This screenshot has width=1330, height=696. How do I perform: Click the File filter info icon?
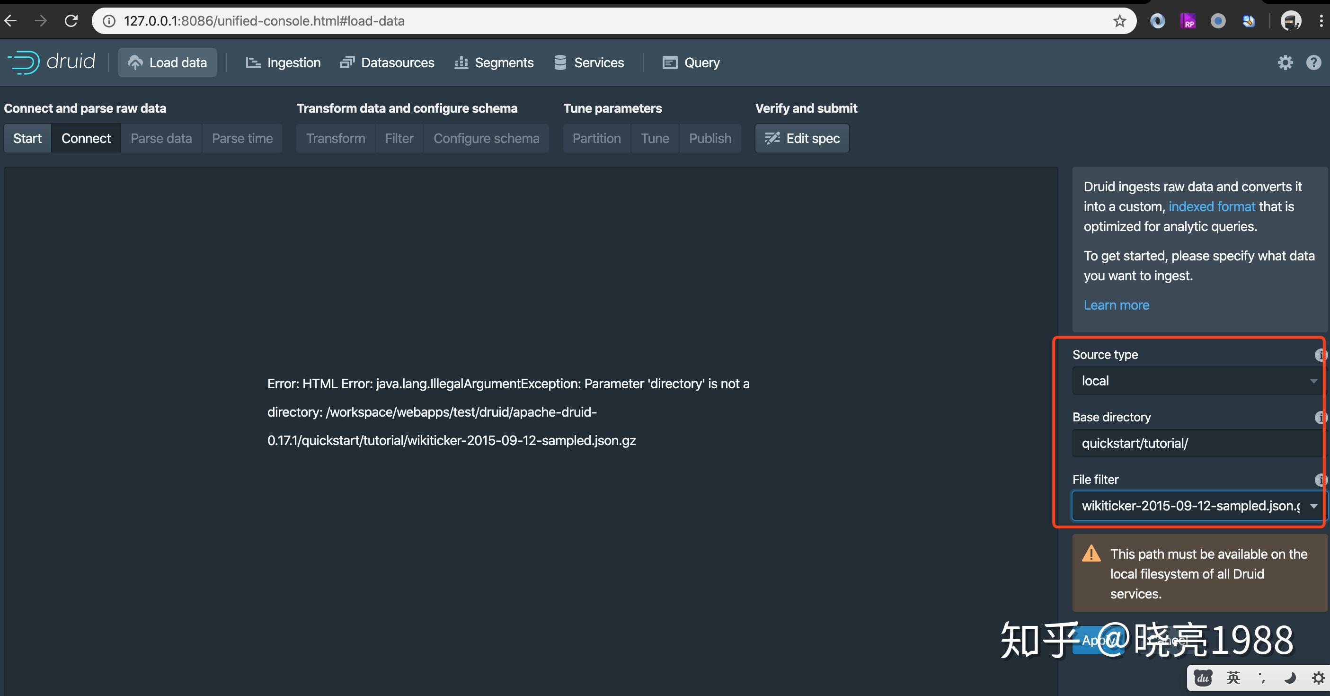pyautogui.click(x=1320, y=480)
